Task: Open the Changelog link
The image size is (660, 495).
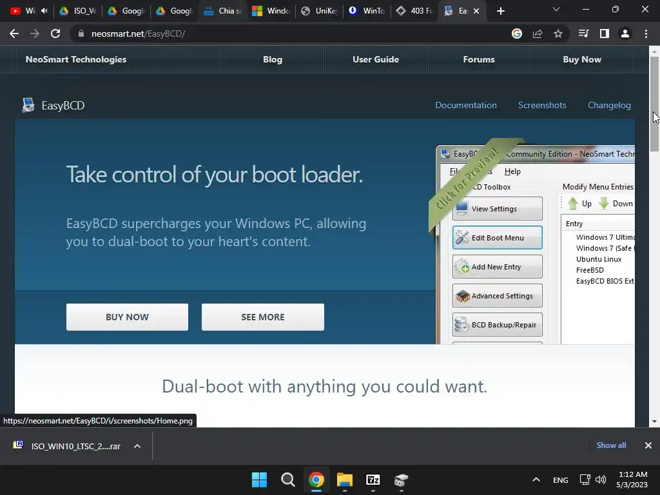Action: 609,105
